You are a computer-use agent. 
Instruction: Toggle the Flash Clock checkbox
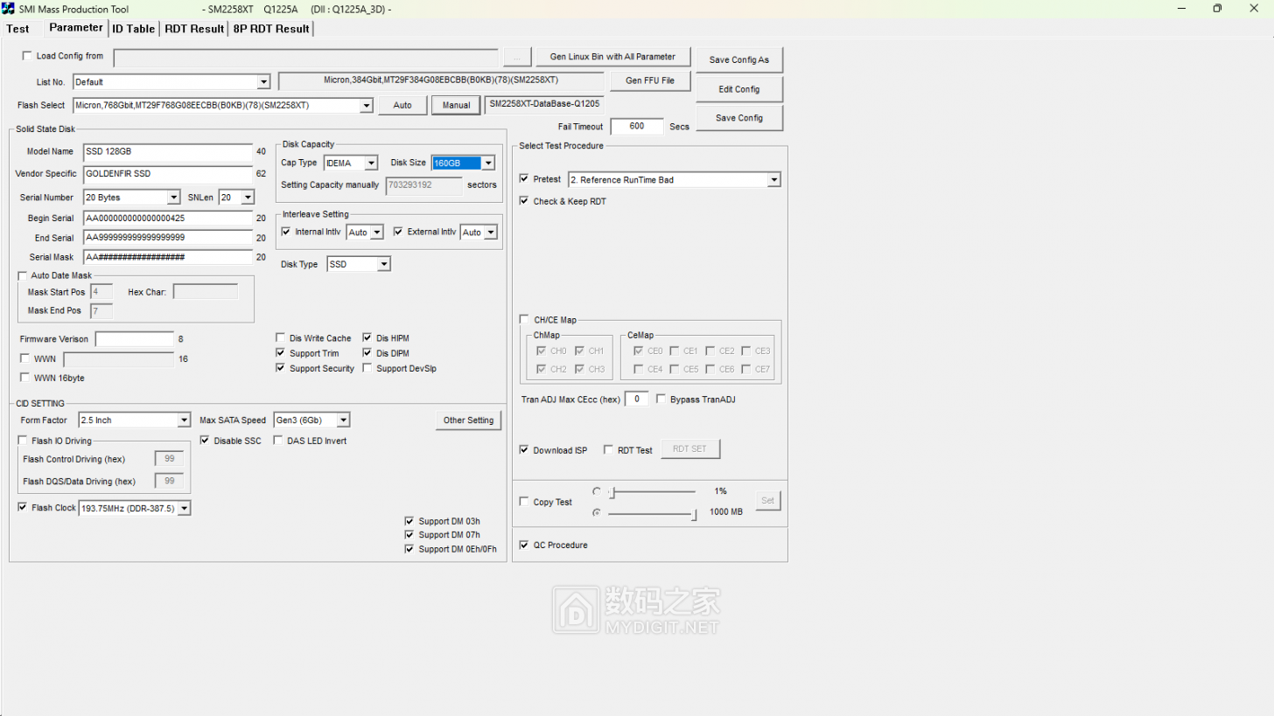(23, 507)
